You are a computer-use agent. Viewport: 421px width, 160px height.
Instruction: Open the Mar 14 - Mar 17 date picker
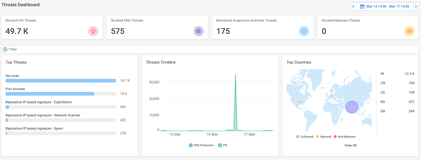385,6
